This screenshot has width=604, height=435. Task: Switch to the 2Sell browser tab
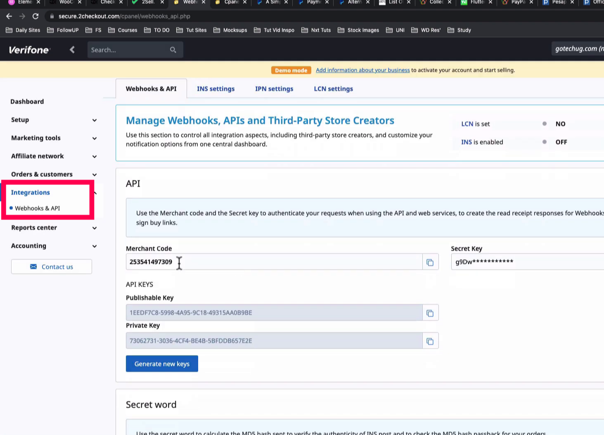click(148, 2)
